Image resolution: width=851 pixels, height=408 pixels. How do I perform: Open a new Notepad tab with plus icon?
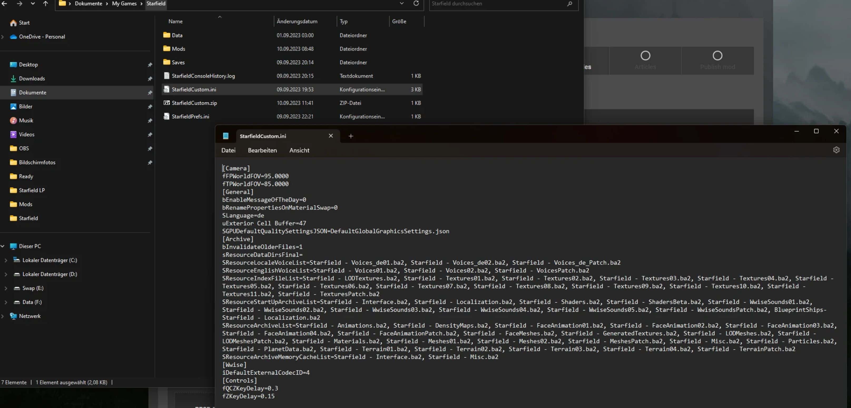click(351, 136)
